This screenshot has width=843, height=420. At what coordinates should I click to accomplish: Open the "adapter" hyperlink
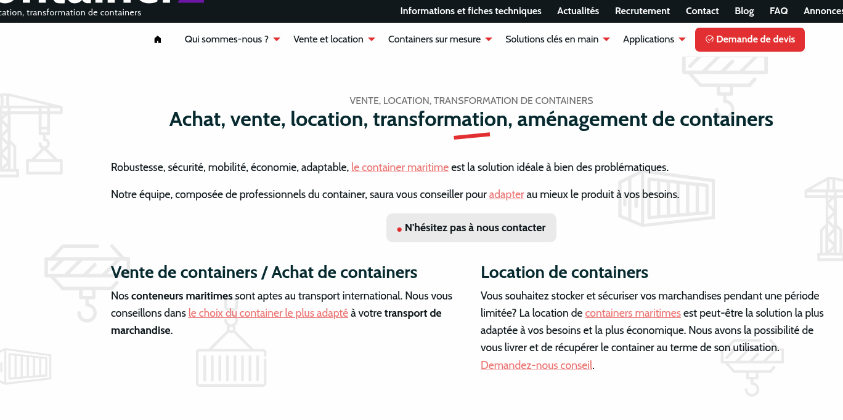coord(507,194)
